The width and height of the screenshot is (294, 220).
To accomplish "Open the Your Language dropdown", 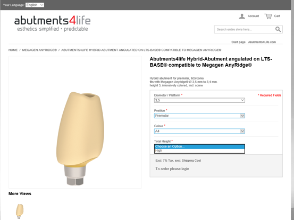I will click(x=35, y=5).
